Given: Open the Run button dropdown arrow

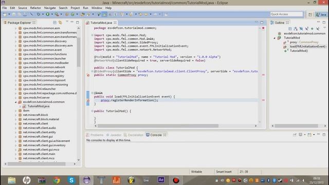Looking at the screenshot, I should 52,14.
